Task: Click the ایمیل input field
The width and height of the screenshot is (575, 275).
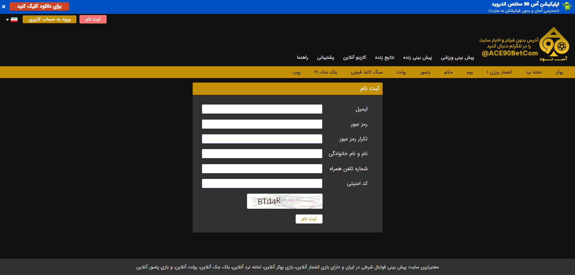Action: tap(262, 109)
